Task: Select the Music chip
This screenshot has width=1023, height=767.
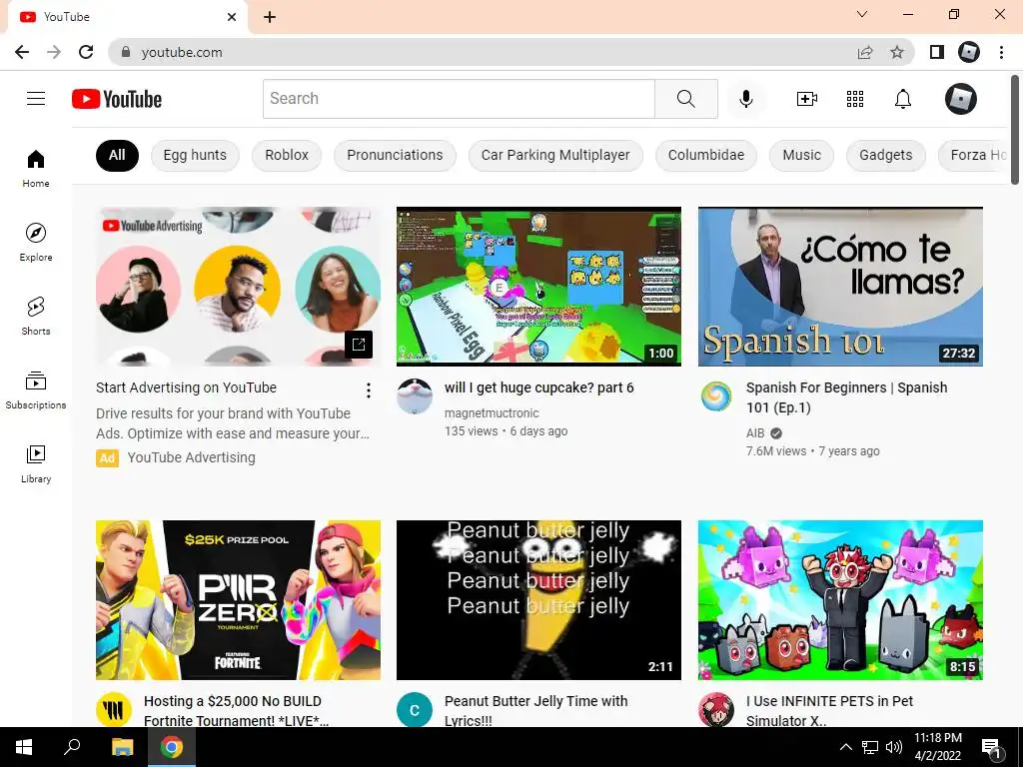Action: (x=802, y=155)
